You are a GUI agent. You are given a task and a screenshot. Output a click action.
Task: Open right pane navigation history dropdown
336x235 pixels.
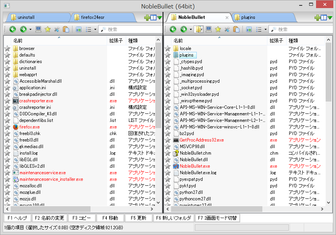[x=191, y=30]
